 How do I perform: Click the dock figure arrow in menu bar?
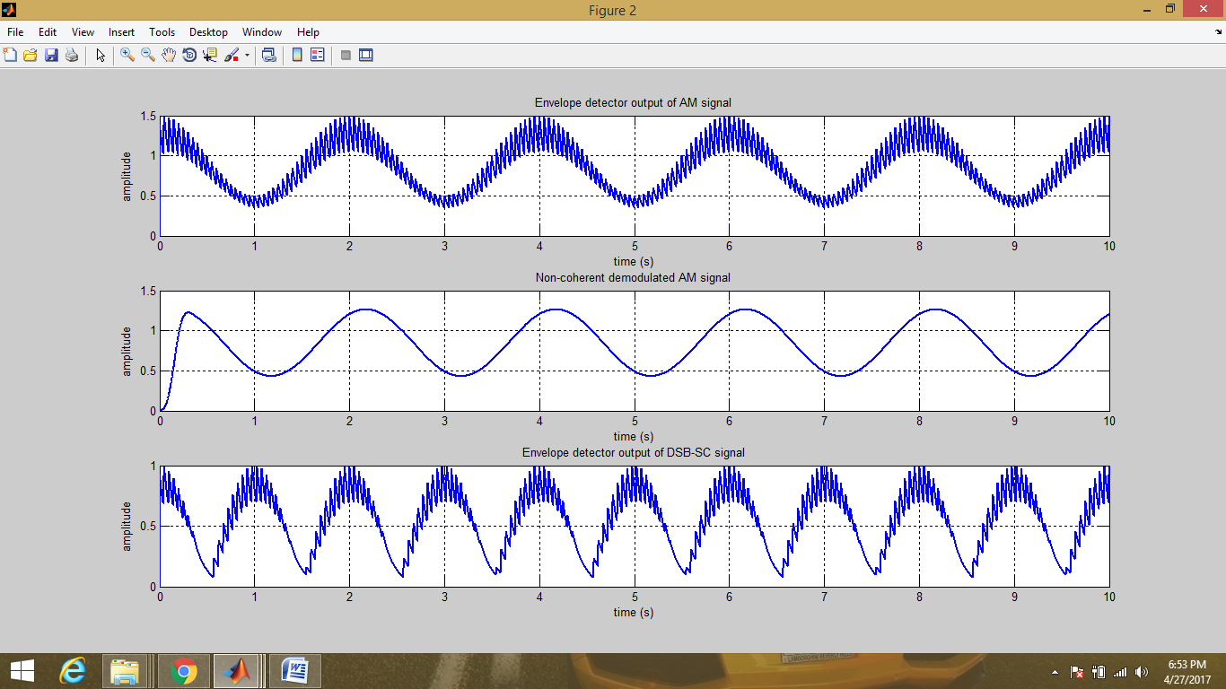coord(1217,31)
